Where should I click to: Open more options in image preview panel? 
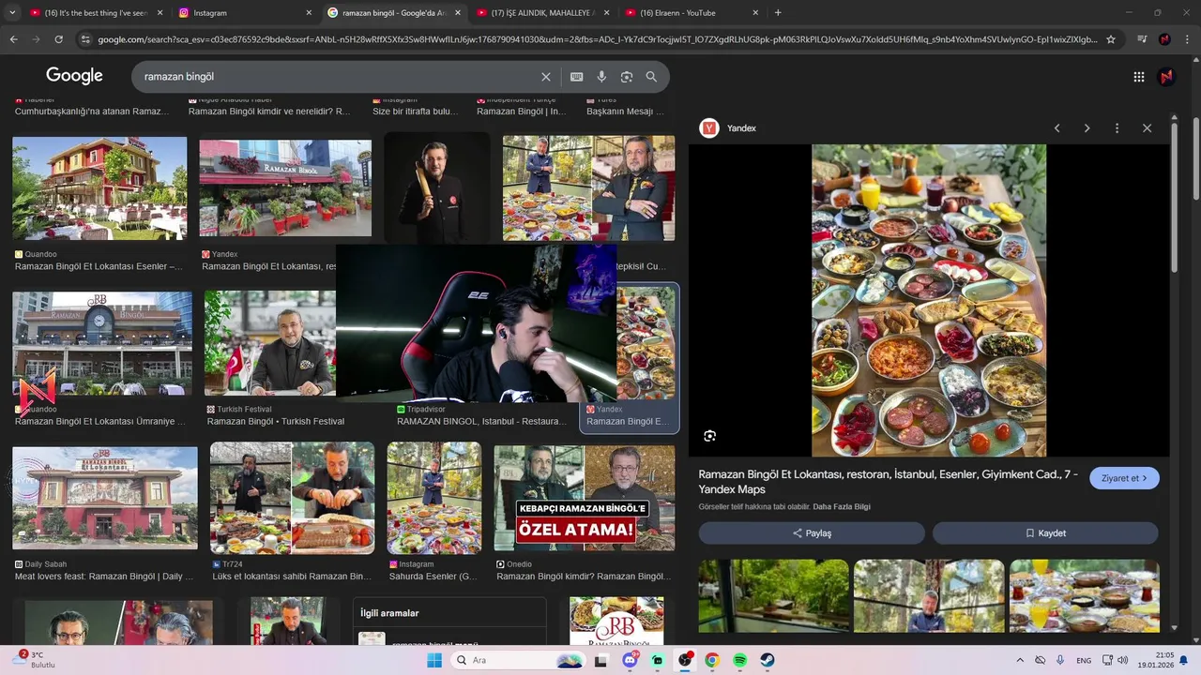tap(1117, 128)
